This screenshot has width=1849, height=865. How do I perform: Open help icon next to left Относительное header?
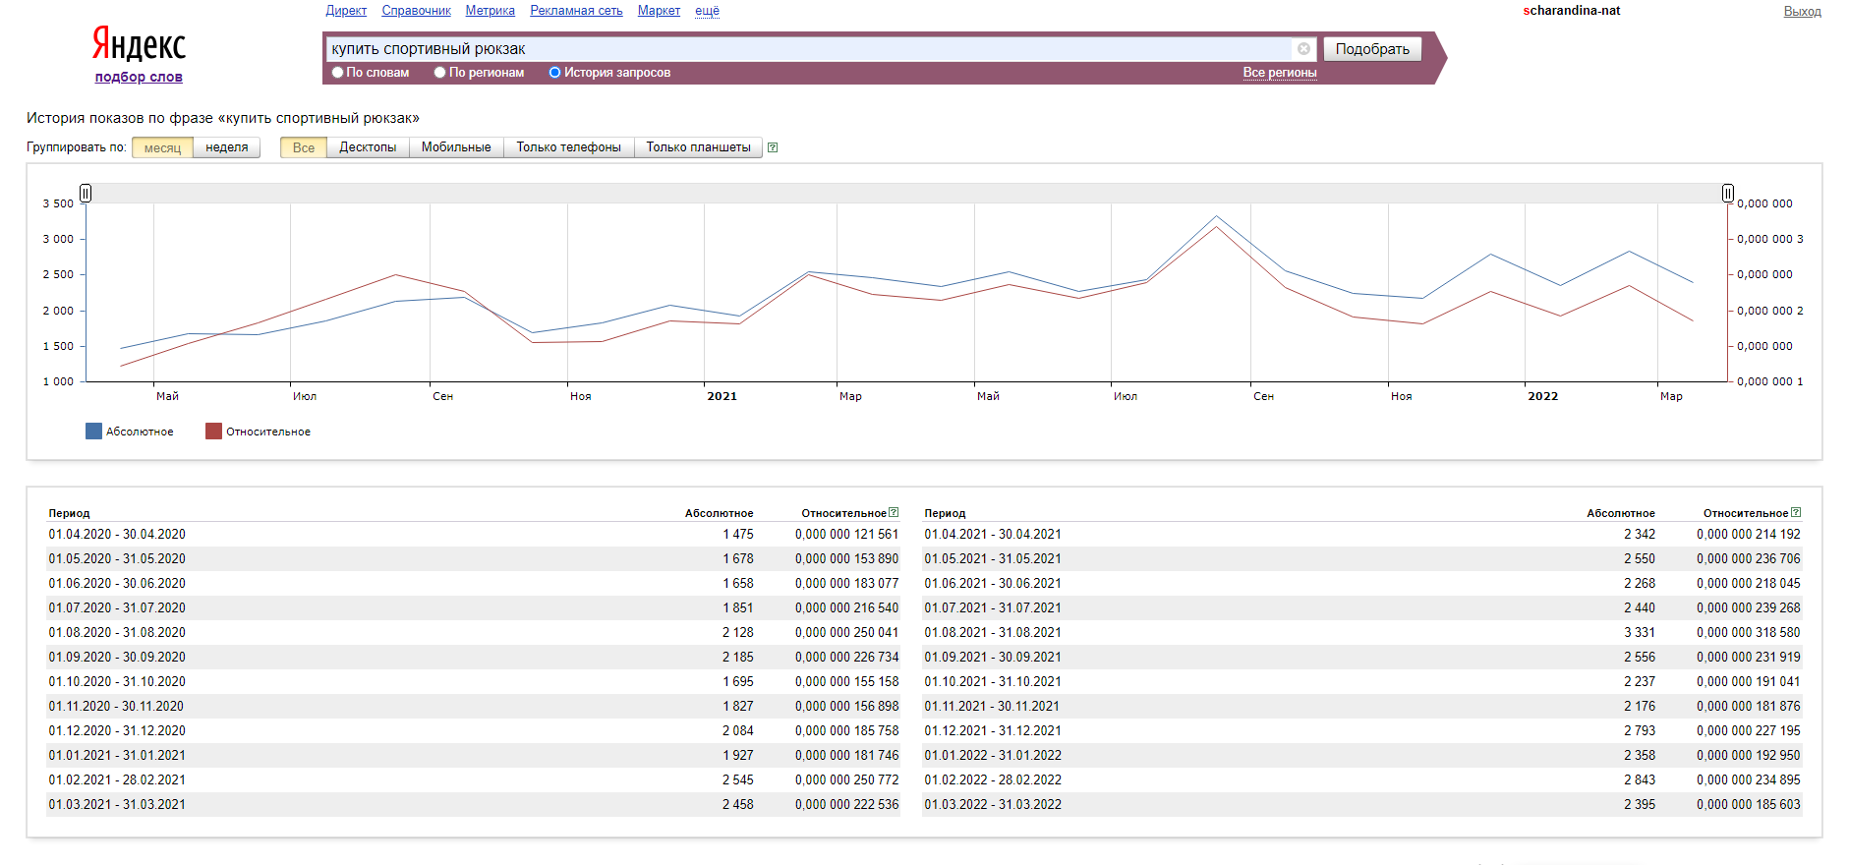click(x=894, y=512)
